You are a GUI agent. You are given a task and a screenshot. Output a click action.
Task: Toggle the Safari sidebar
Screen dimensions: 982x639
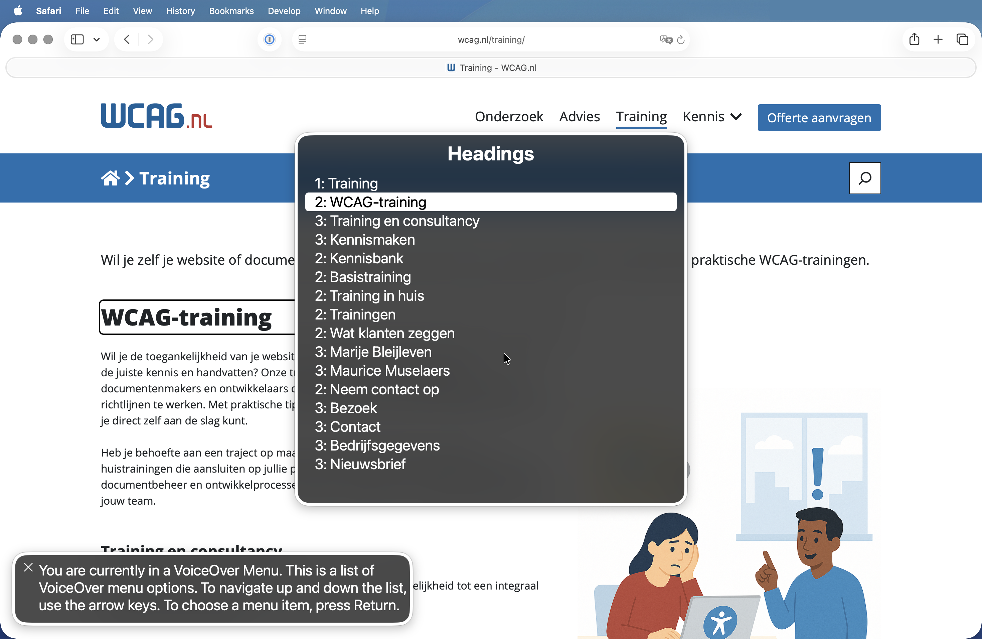77,40
